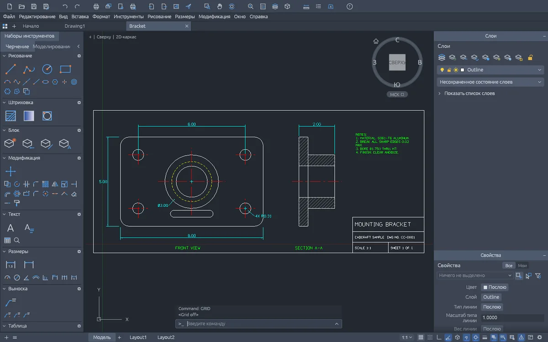Toggle polar tracking in status bar
The width and height of the screenshot is (548, 342).
(x=448, y=337)
